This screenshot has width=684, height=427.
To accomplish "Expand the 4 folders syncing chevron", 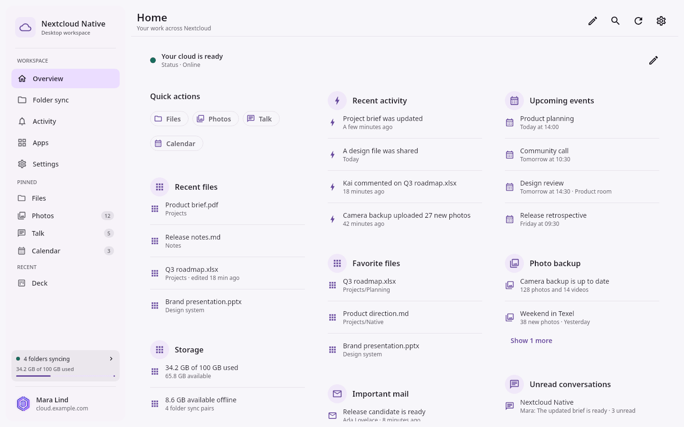I will coord(111,359).
